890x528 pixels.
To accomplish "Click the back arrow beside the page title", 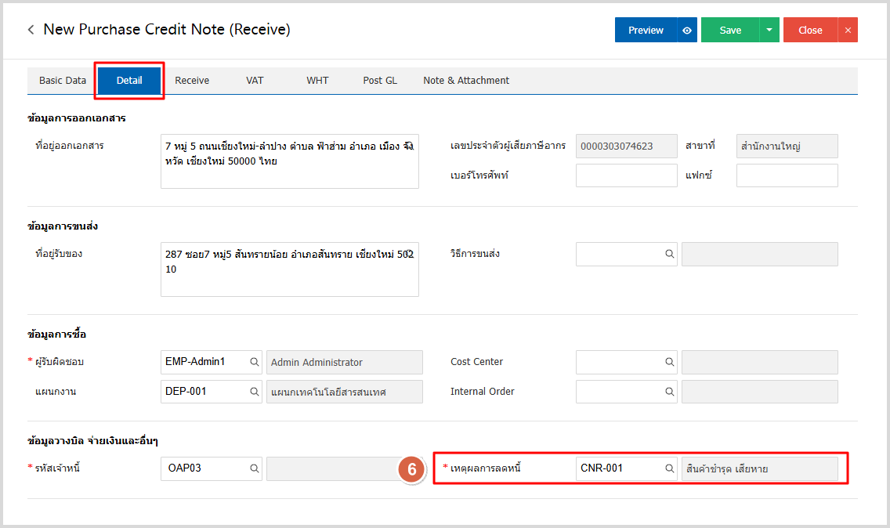I will click(31, 30).
